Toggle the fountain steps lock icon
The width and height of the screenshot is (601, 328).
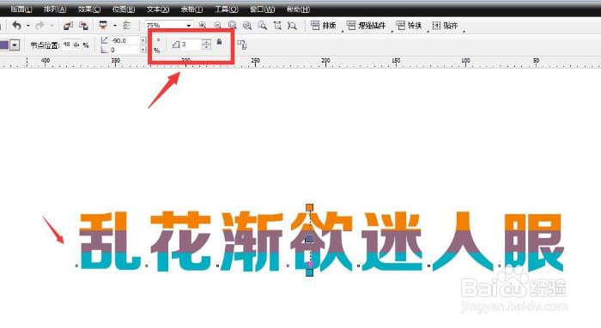click(x=219, y=42)
